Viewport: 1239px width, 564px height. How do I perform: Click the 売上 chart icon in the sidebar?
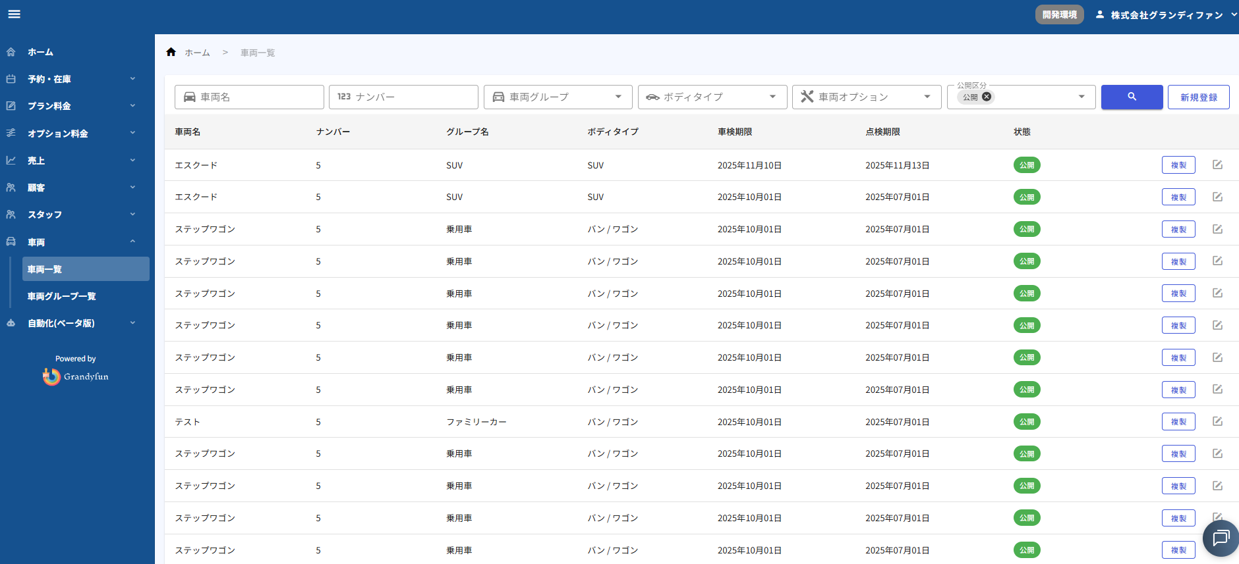coord(11,160)
